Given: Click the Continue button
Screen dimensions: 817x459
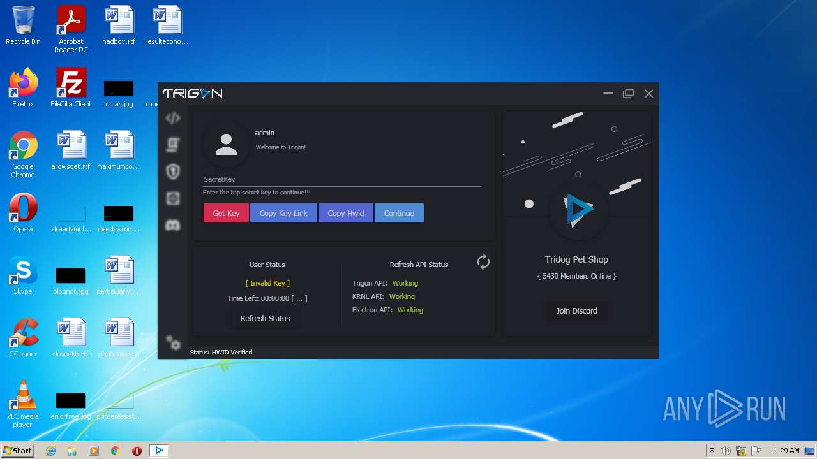Looking at the screenshot, I should (x=399, y=213).
